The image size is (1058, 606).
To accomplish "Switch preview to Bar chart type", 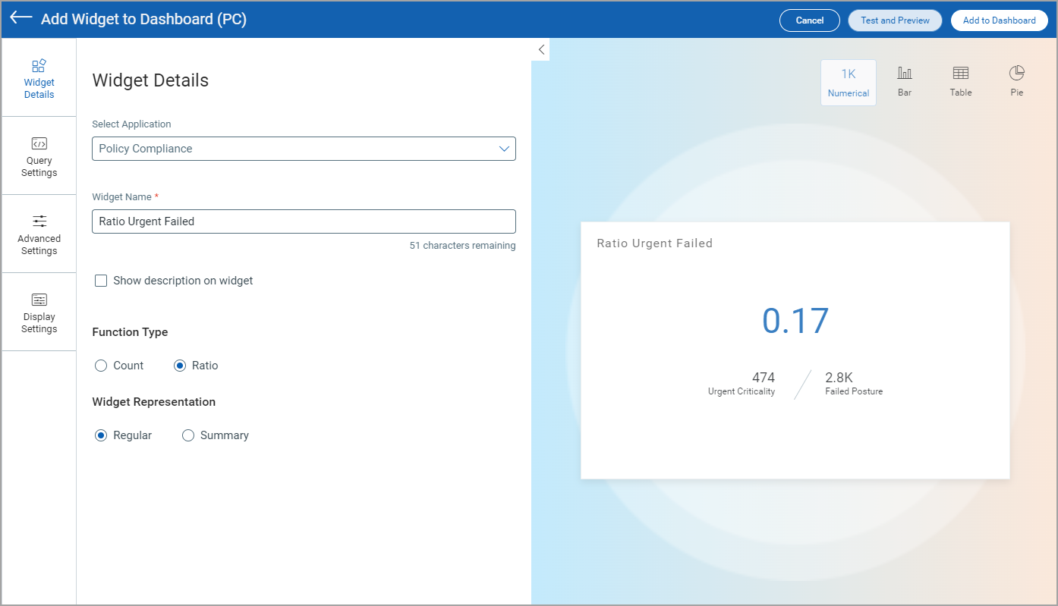I will pos(904,80).
